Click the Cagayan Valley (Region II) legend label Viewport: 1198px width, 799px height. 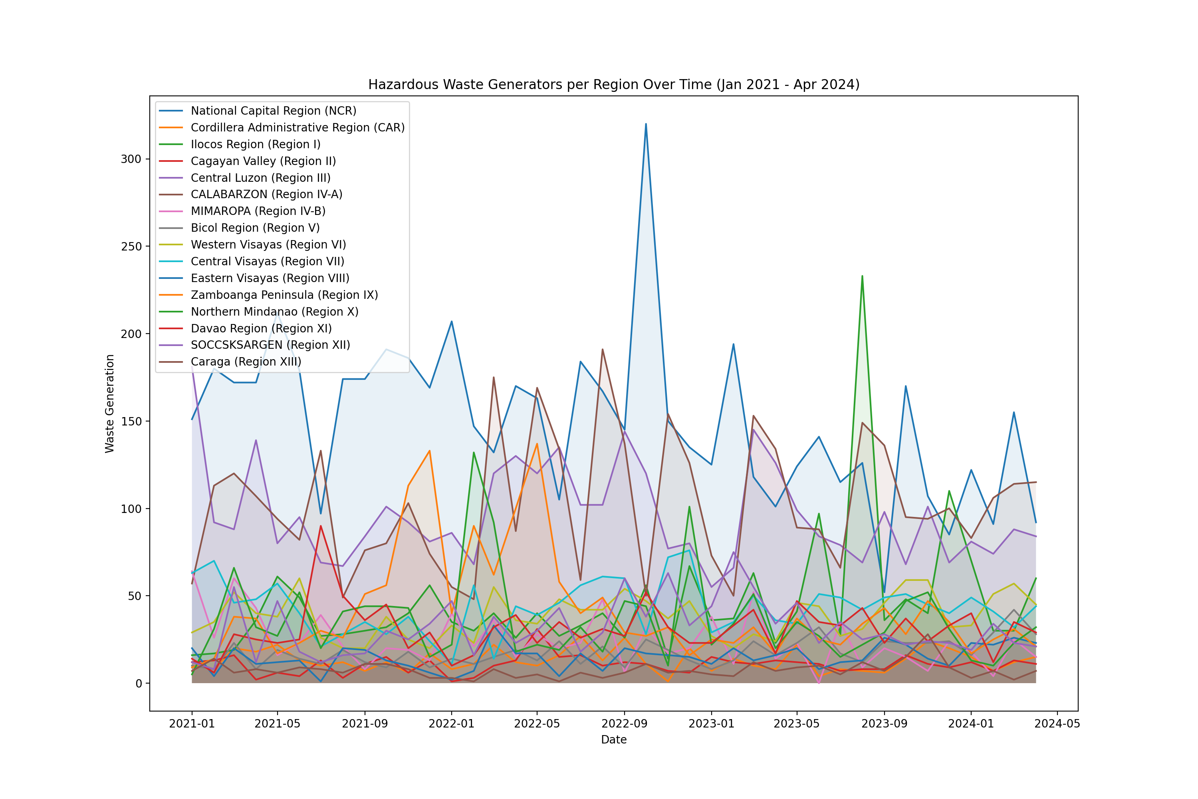263,161
